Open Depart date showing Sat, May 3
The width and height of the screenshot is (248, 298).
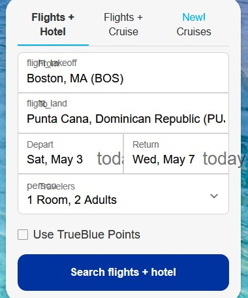click(70, 154)
